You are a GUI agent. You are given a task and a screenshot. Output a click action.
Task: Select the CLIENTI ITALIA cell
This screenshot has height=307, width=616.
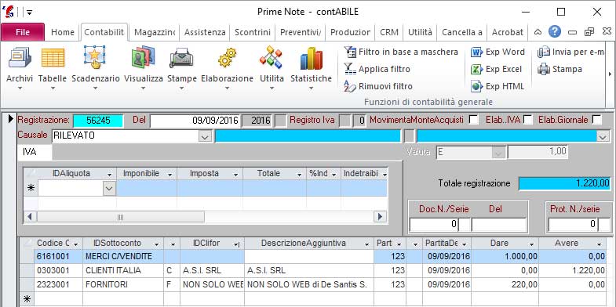(123, 270)
